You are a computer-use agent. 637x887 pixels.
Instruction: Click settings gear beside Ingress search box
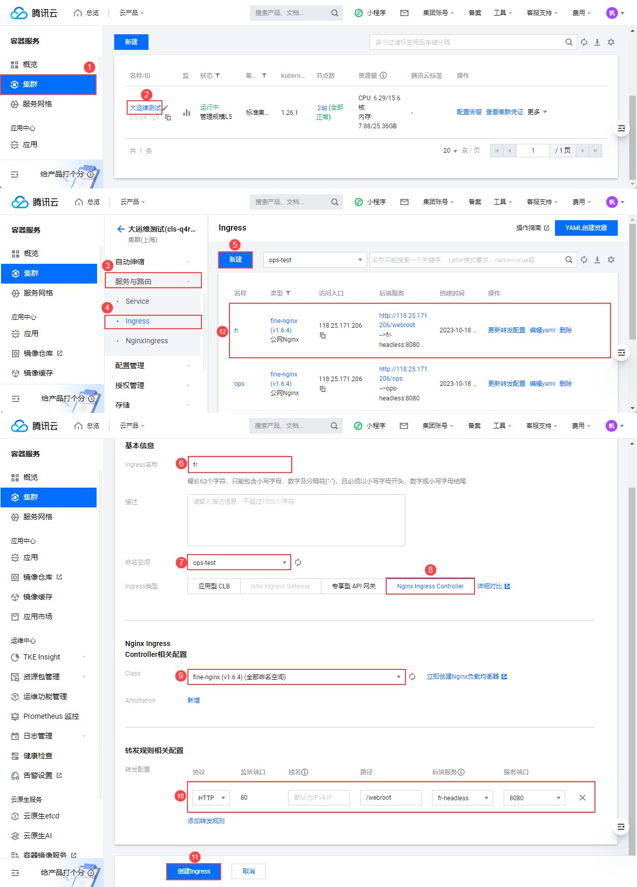coord(611,260)
